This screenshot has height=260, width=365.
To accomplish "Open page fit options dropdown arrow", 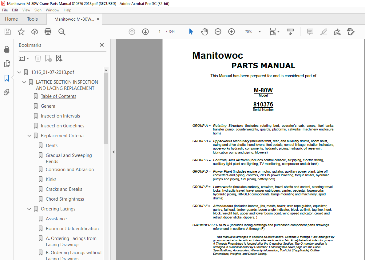I will pyautogui.click(x=278, y=32).
